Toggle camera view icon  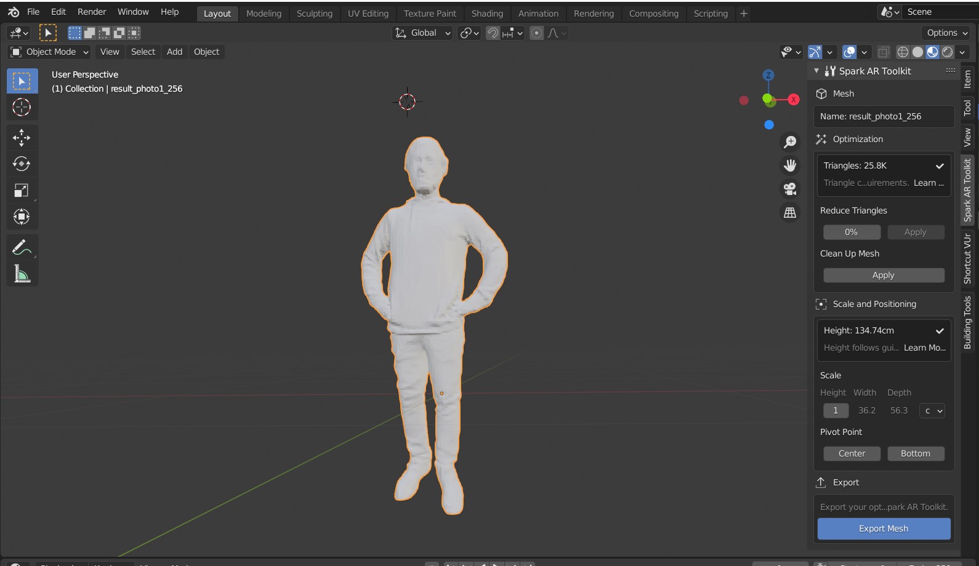(x=789, y=189)
